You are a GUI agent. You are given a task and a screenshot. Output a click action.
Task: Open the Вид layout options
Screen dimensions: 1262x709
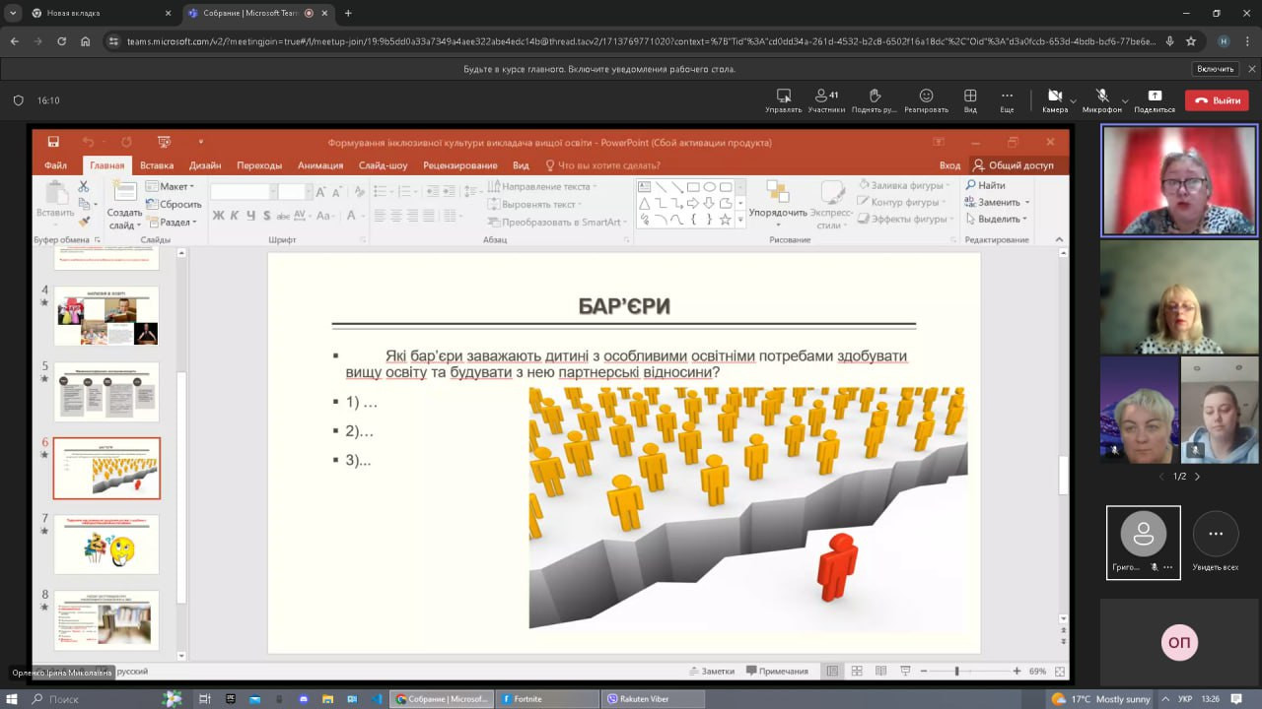coord(970,97)
